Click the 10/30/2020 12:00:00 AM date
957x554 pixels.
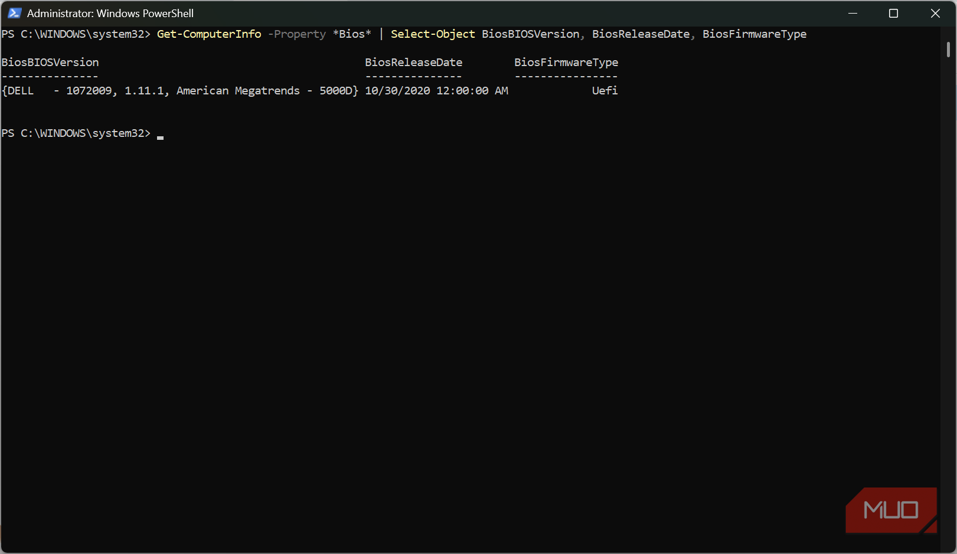pyautogui.click(x=436, y=91)
